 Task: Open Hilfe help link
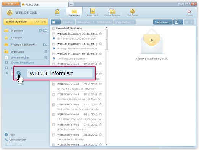point(12,135)
